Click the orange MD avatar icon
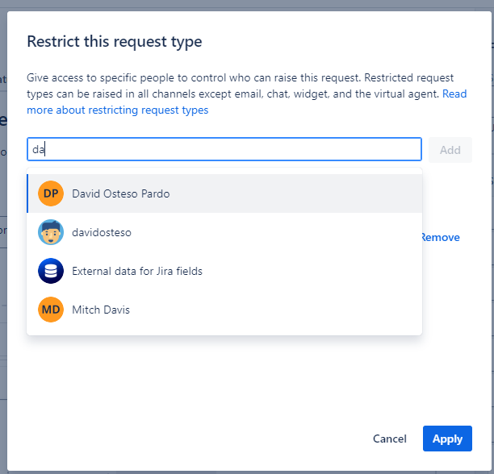The width and height of the screenshot is (494, 474). [51, 310]
